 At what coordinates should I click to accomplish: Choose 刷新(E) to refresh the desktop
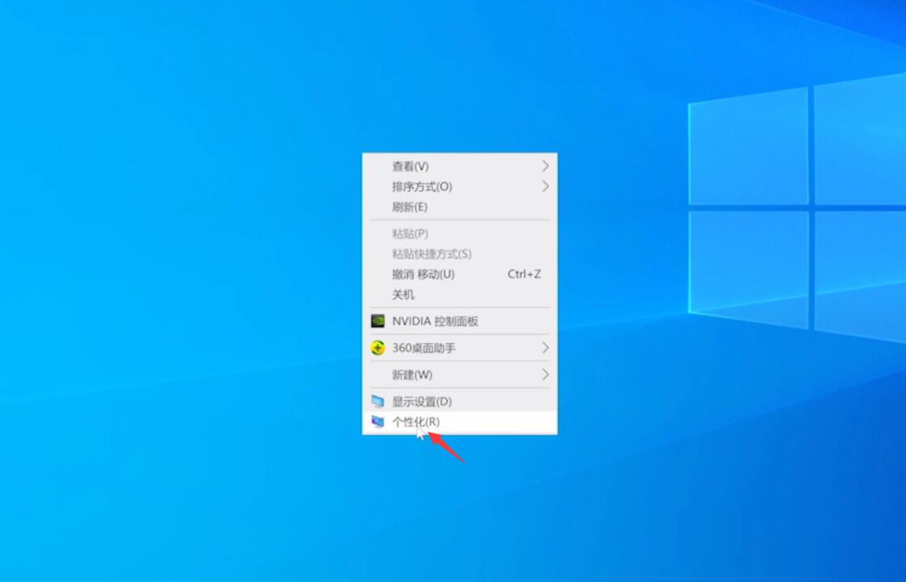[460, 207]
